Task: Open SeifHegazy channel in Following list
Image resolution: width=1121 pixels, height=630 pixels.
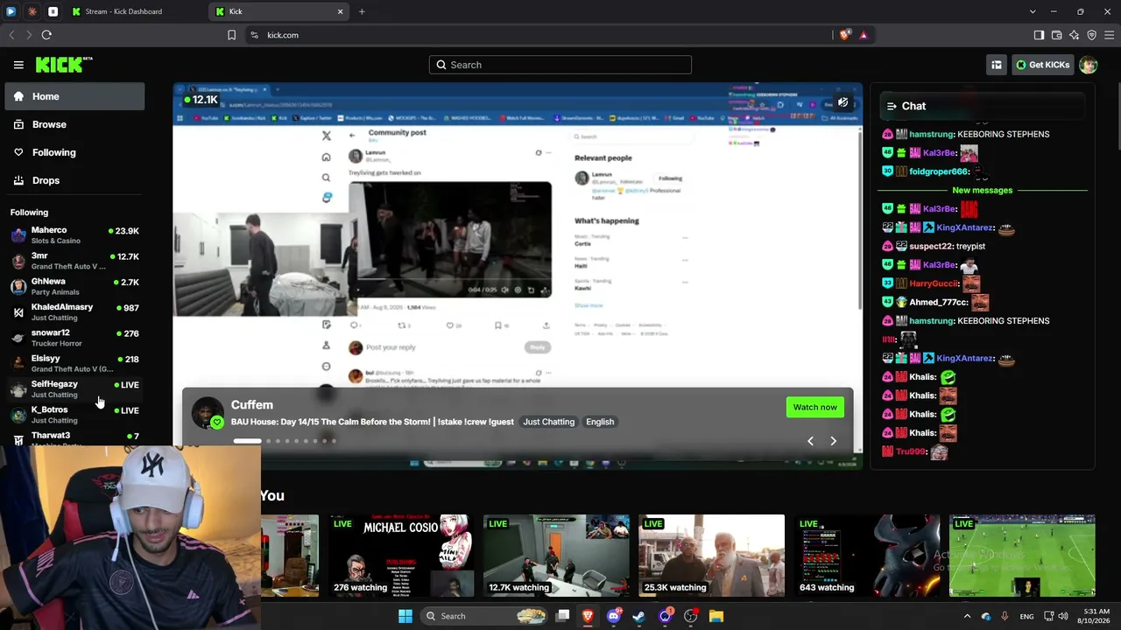Action: point(74,388)
